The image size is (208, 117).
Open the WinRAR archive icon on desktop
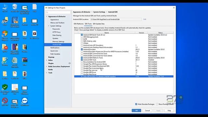pyautogui.click(x=25, y=60)
